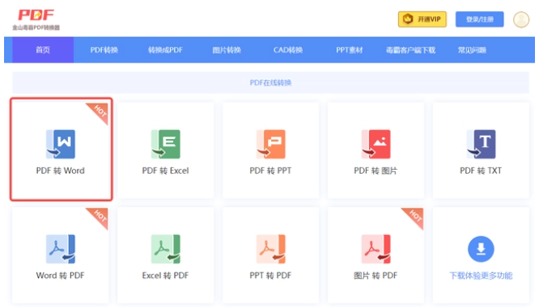Image resolution: width=539 pixels, height=308 pixels.
Task: Select the 首页 tab
Action: pos(43,50)
